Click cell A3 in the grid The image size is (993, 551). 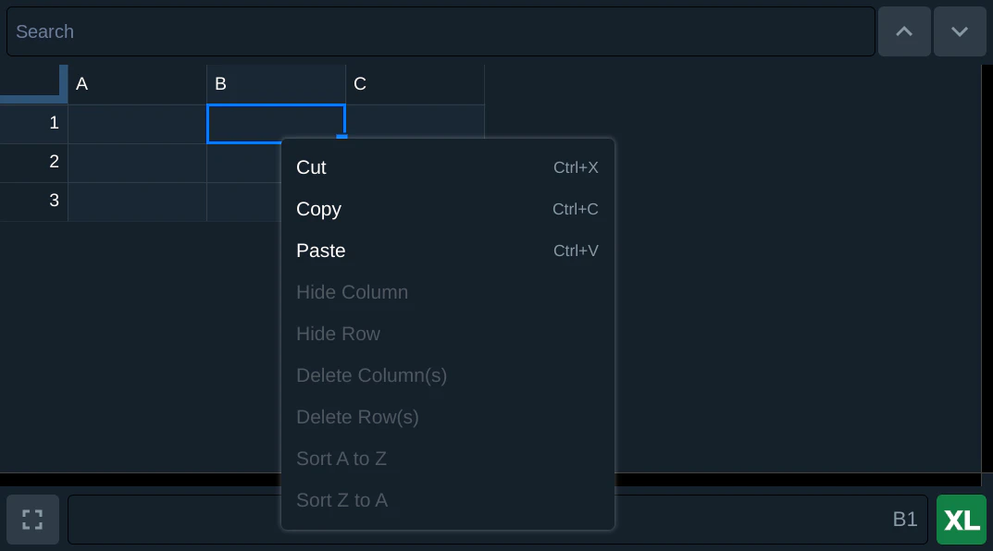pos(137,202)
